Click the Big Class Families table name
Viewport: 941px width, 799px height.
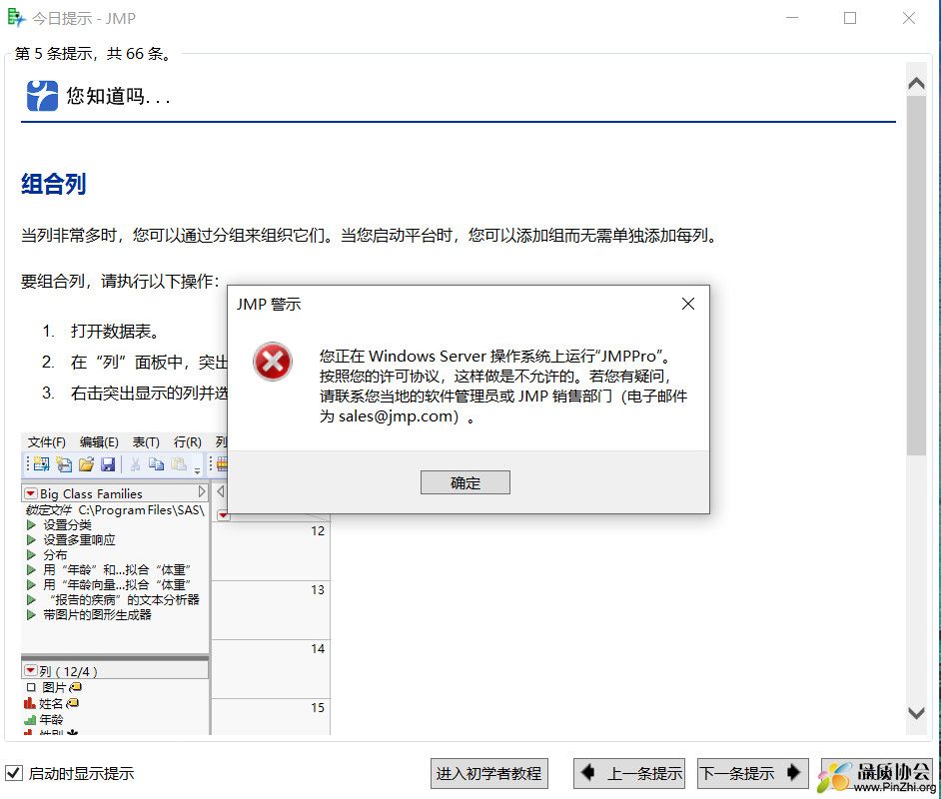tap(91, 493)
